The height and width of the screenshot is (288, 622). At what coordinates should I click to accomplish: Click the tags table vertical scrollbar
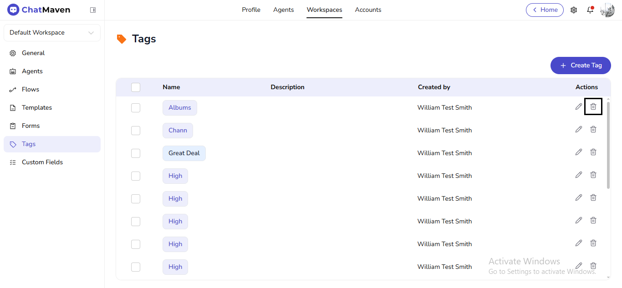pos(608,146)
